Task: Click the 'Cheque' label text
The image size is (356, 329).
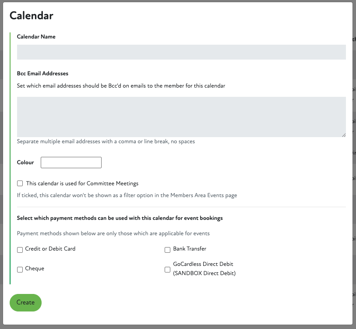Action: coord(35,269)
